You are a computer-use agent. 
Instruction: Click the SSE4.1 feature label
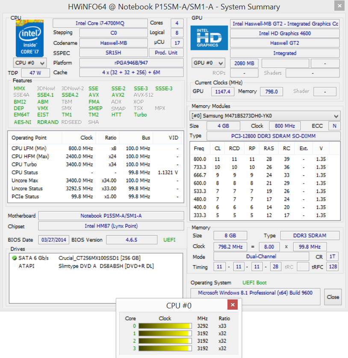[x=45, y=95]
